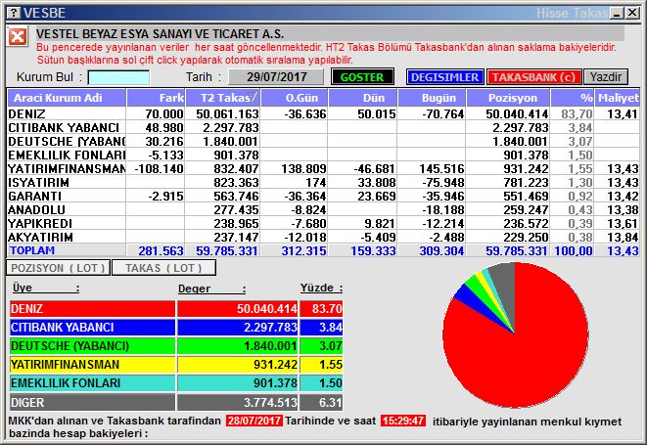Click the cyan EMEKLILIK FONLARI legend swatch
Image resolution: width=647 pixels, height=445 pixels.
(92, 382)
